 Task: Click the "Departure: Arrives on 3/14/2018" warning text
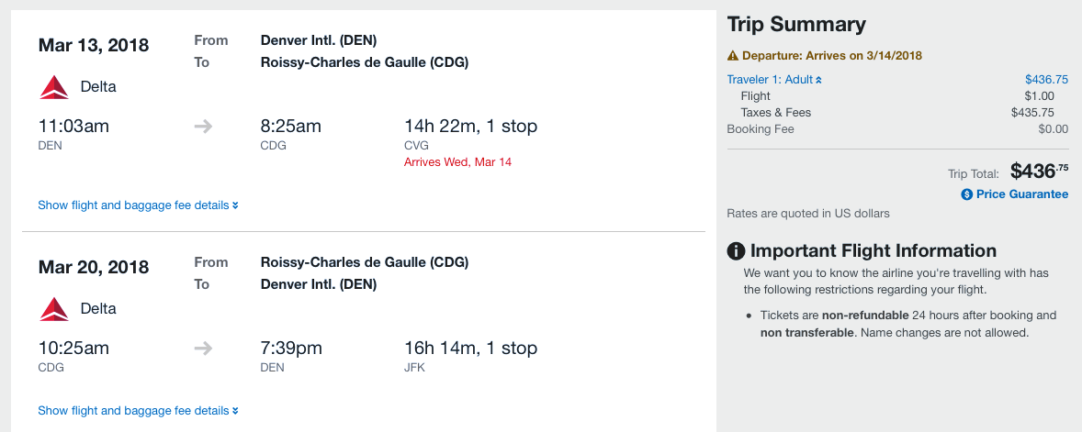coord(832,56)
